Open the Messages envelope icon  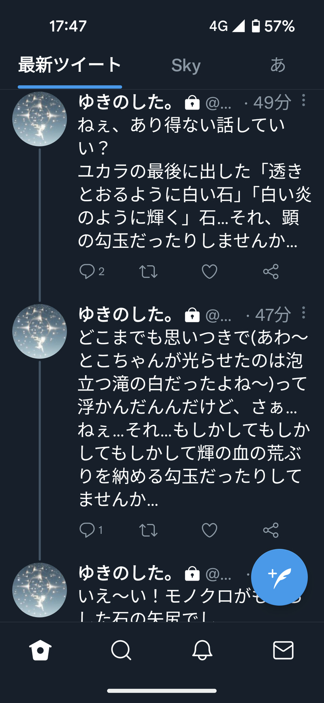tap(283, 650)
